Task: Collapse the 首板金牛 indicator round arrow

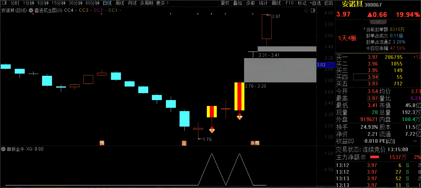Action: pyautogui.click(x=3, y=149)
